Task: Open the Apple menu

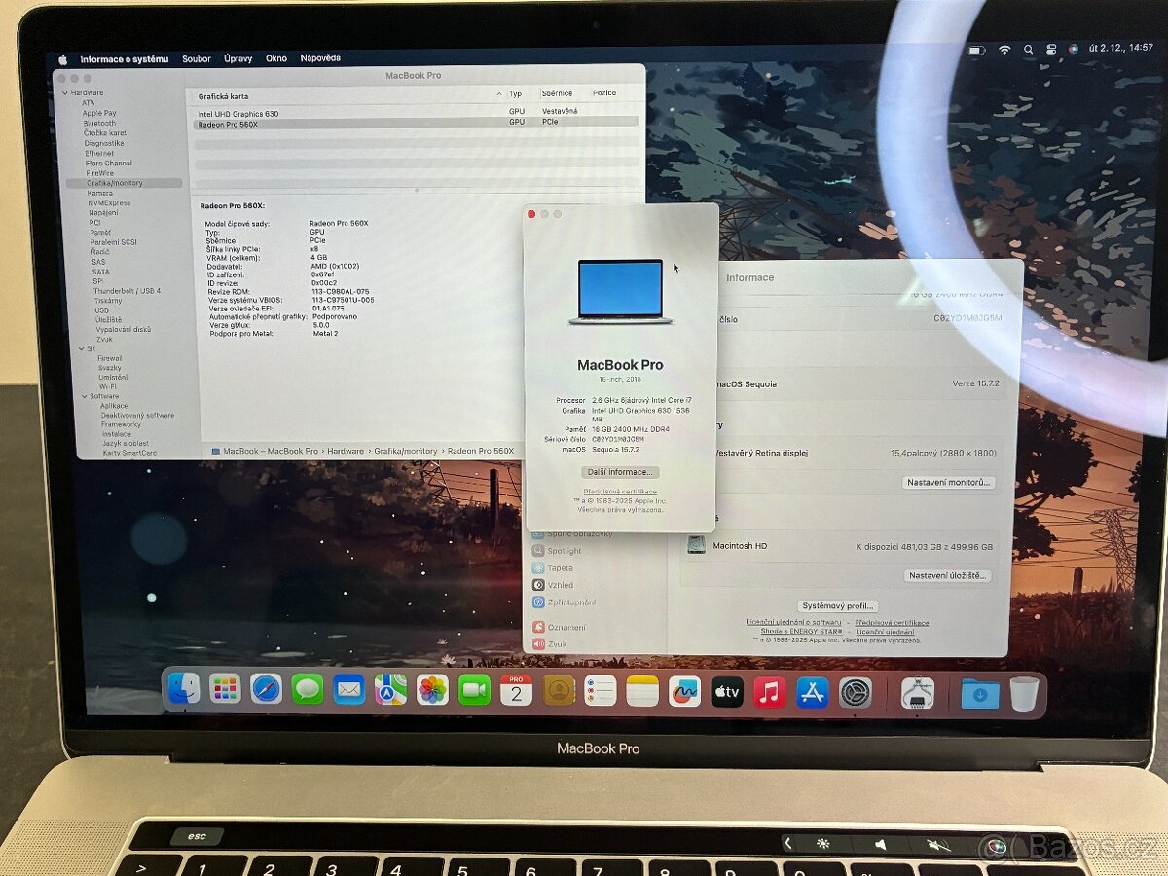Action: pyautogui.click(x=63, y=59)
